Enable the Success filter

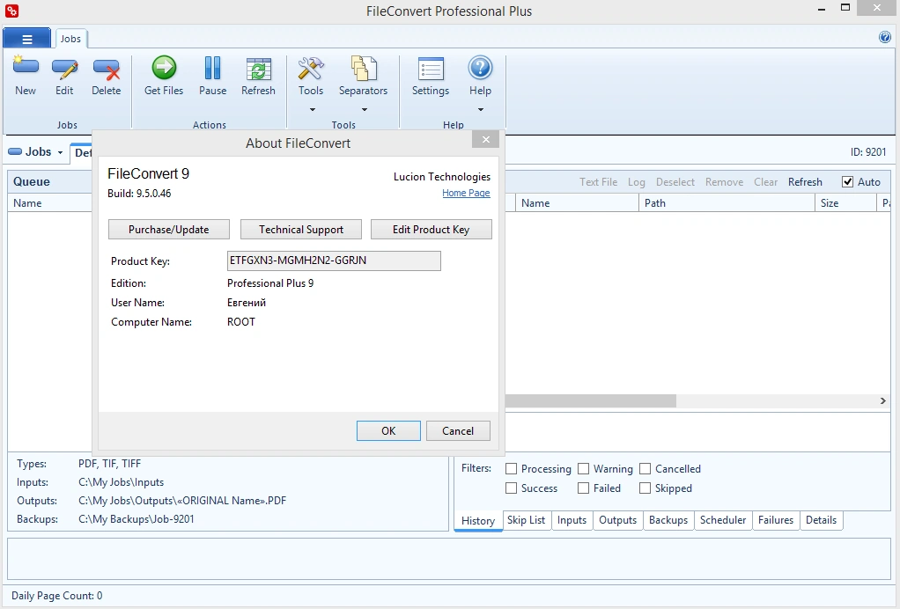pyautogui.click(x=511, y=488)
